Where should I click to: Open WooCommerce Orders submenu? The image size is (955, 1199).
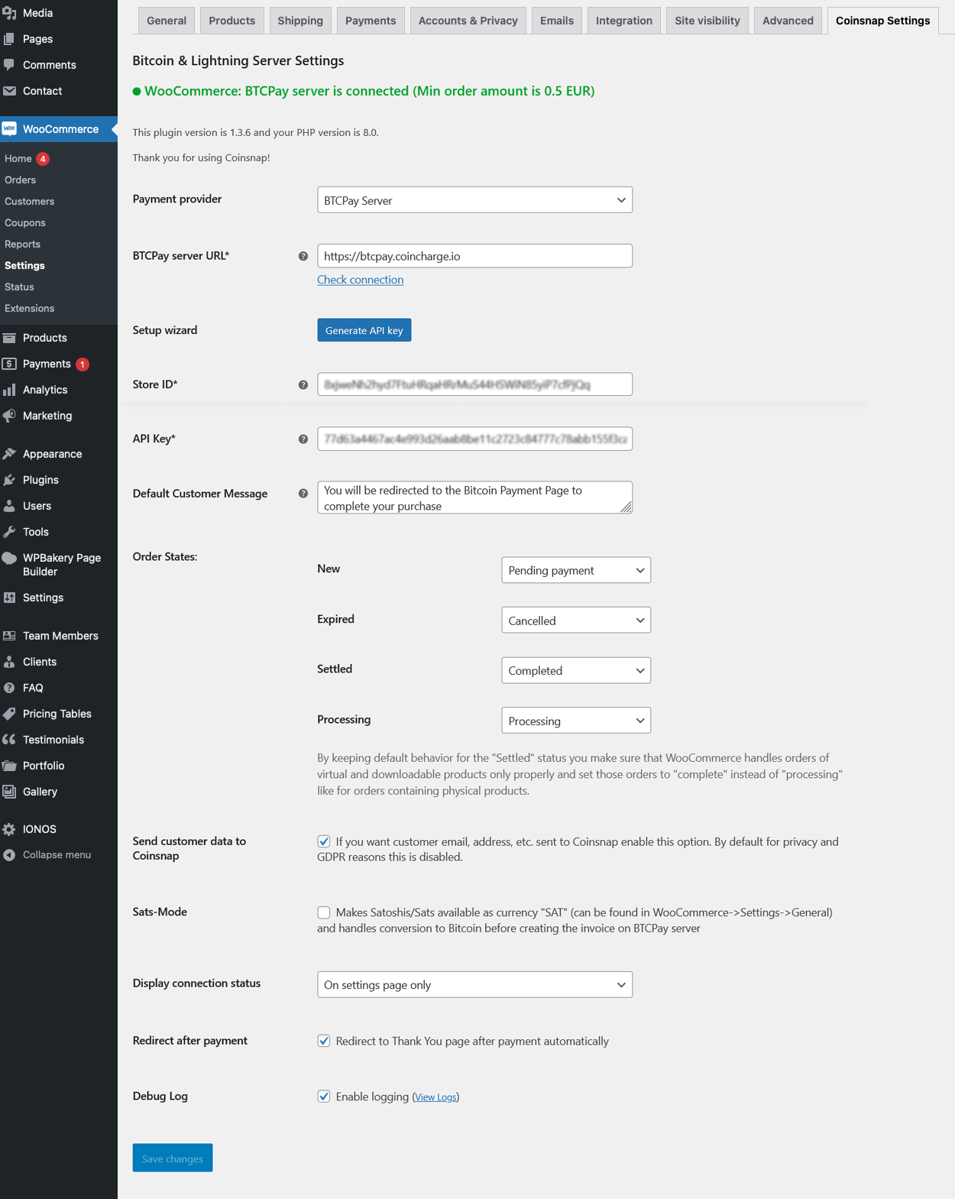pyautogui.click(x=21, y=180)
